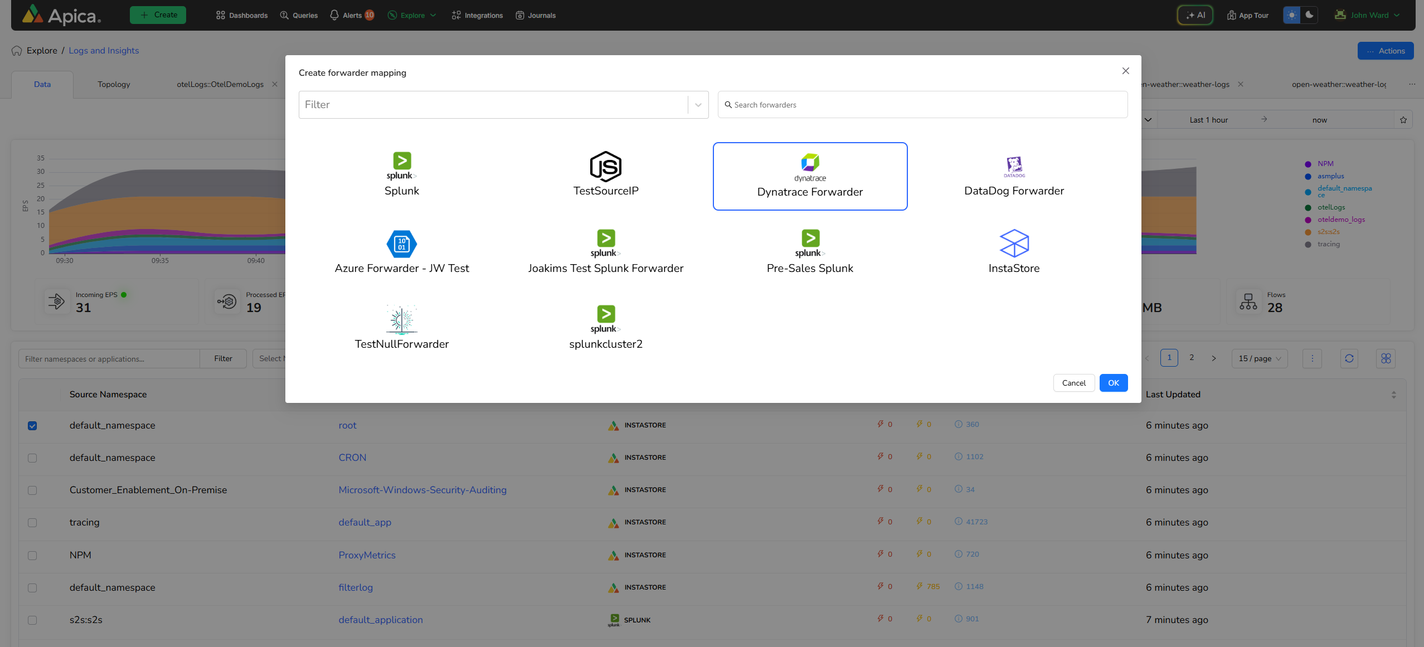Pick the DataDog Forwarder icon
Screen dimensions: 1424x647
pyautogui.click(x=1014, y=166)
